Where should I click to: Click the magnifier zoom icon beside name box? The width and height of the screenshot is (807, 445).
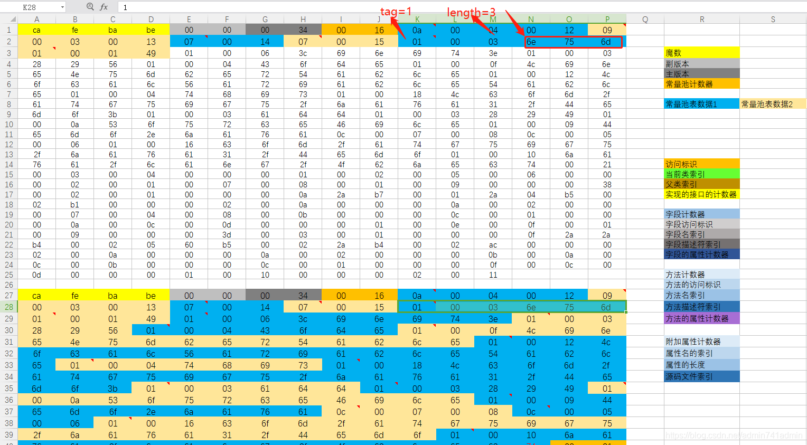tap(90, 7)
